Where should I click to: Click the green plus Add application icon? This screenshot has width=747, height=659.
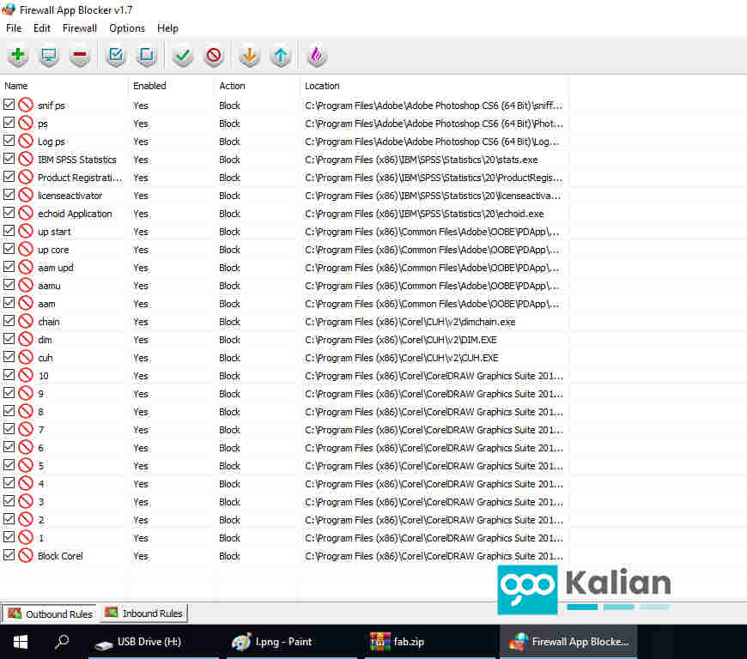[18, 56]
